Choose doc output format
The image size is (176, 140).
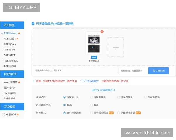91,105
